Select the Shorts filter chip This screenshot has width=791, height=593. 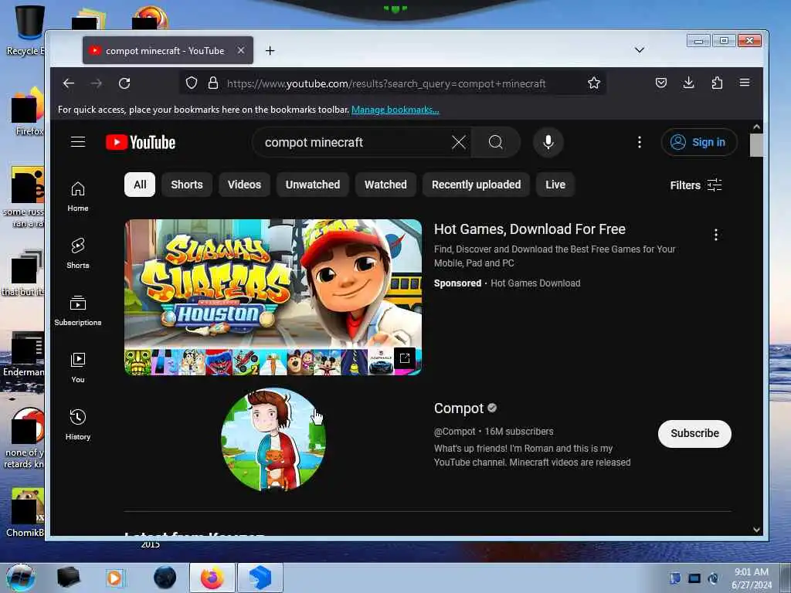187,185
